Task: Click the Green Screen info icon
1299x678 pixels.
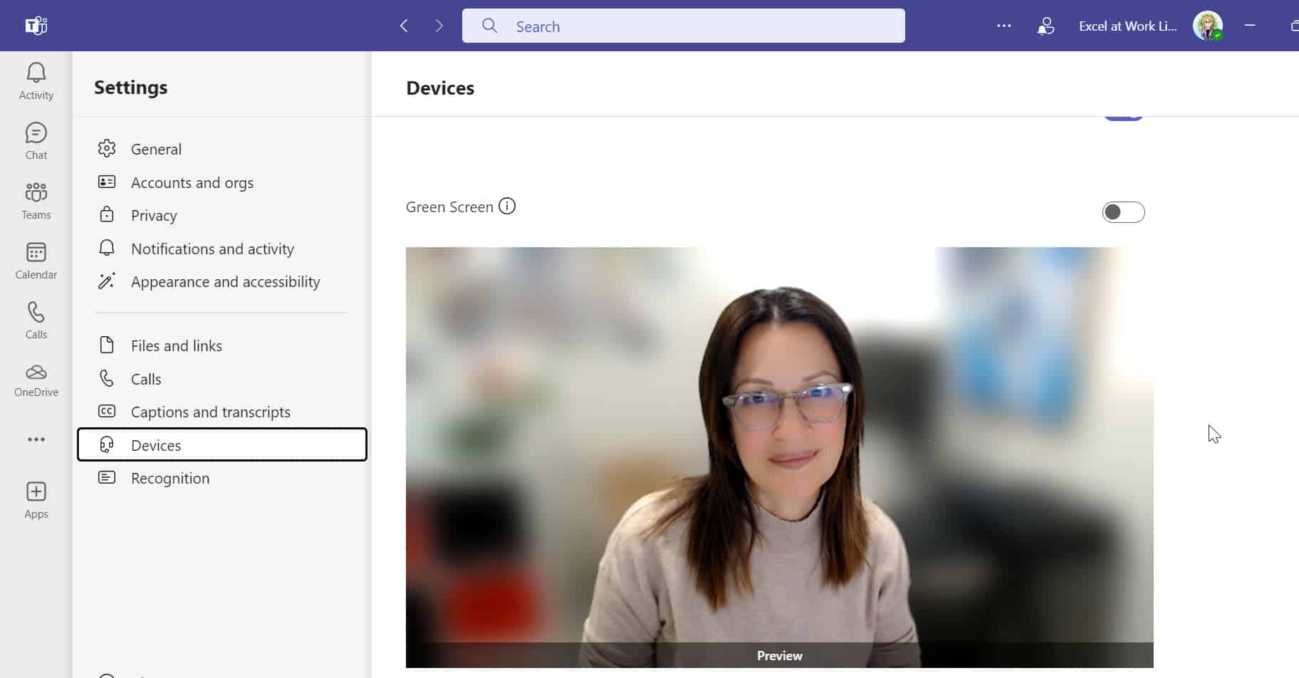Action: pos(507,206)
